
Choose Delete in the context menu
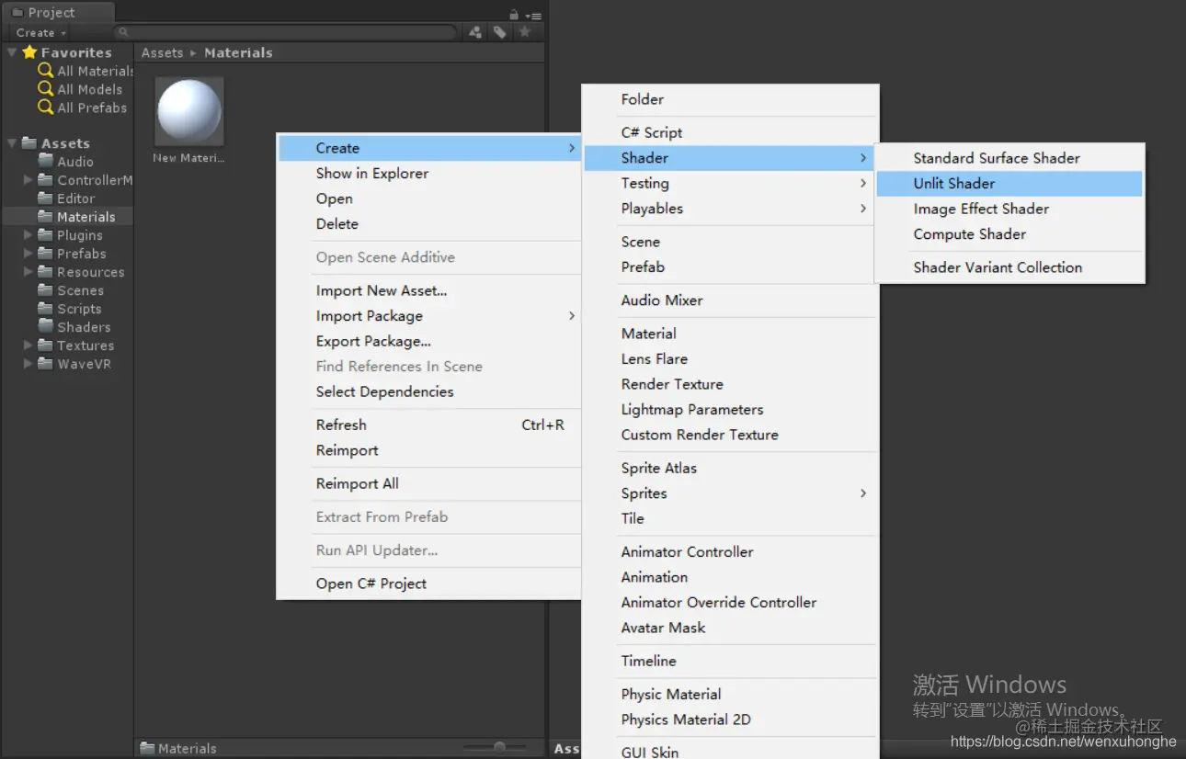(429, 223)
